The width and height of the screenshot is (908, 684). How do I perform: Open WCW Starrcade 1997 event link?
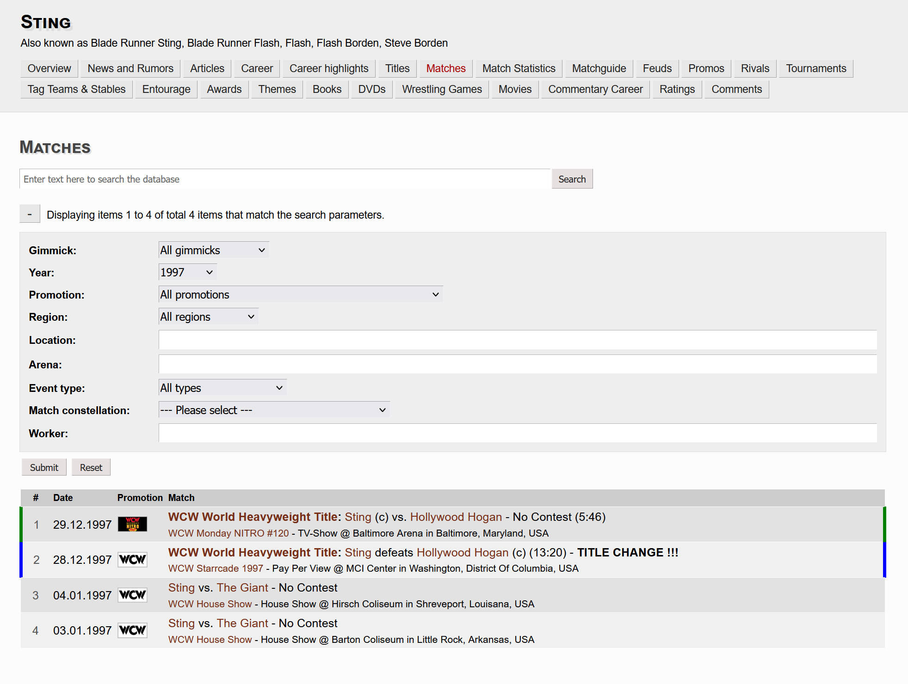click(216, 568)
